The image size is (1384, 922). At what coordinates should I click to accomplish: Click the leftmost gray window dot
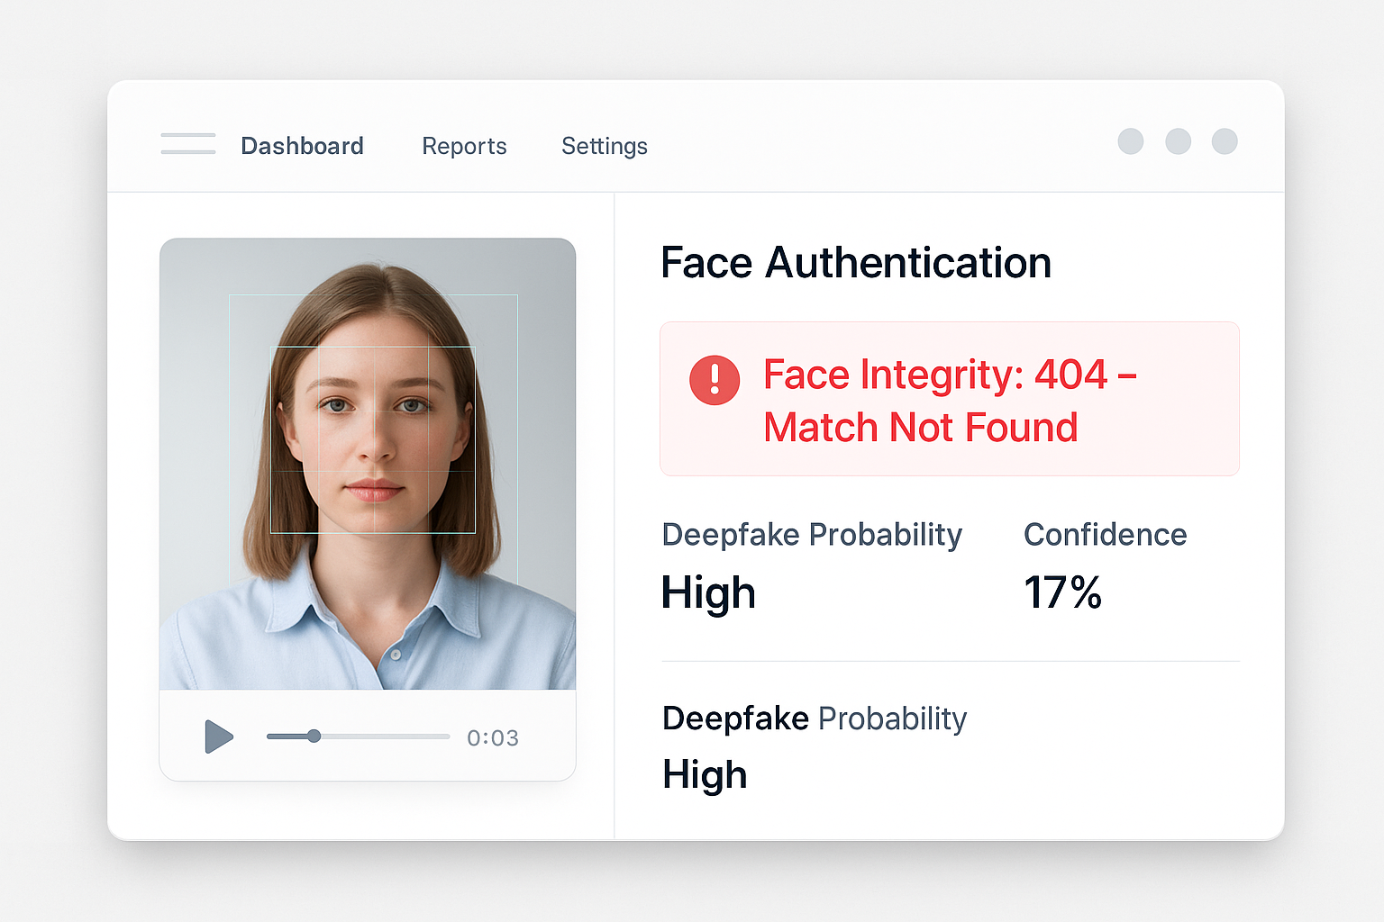[1130, 141]
